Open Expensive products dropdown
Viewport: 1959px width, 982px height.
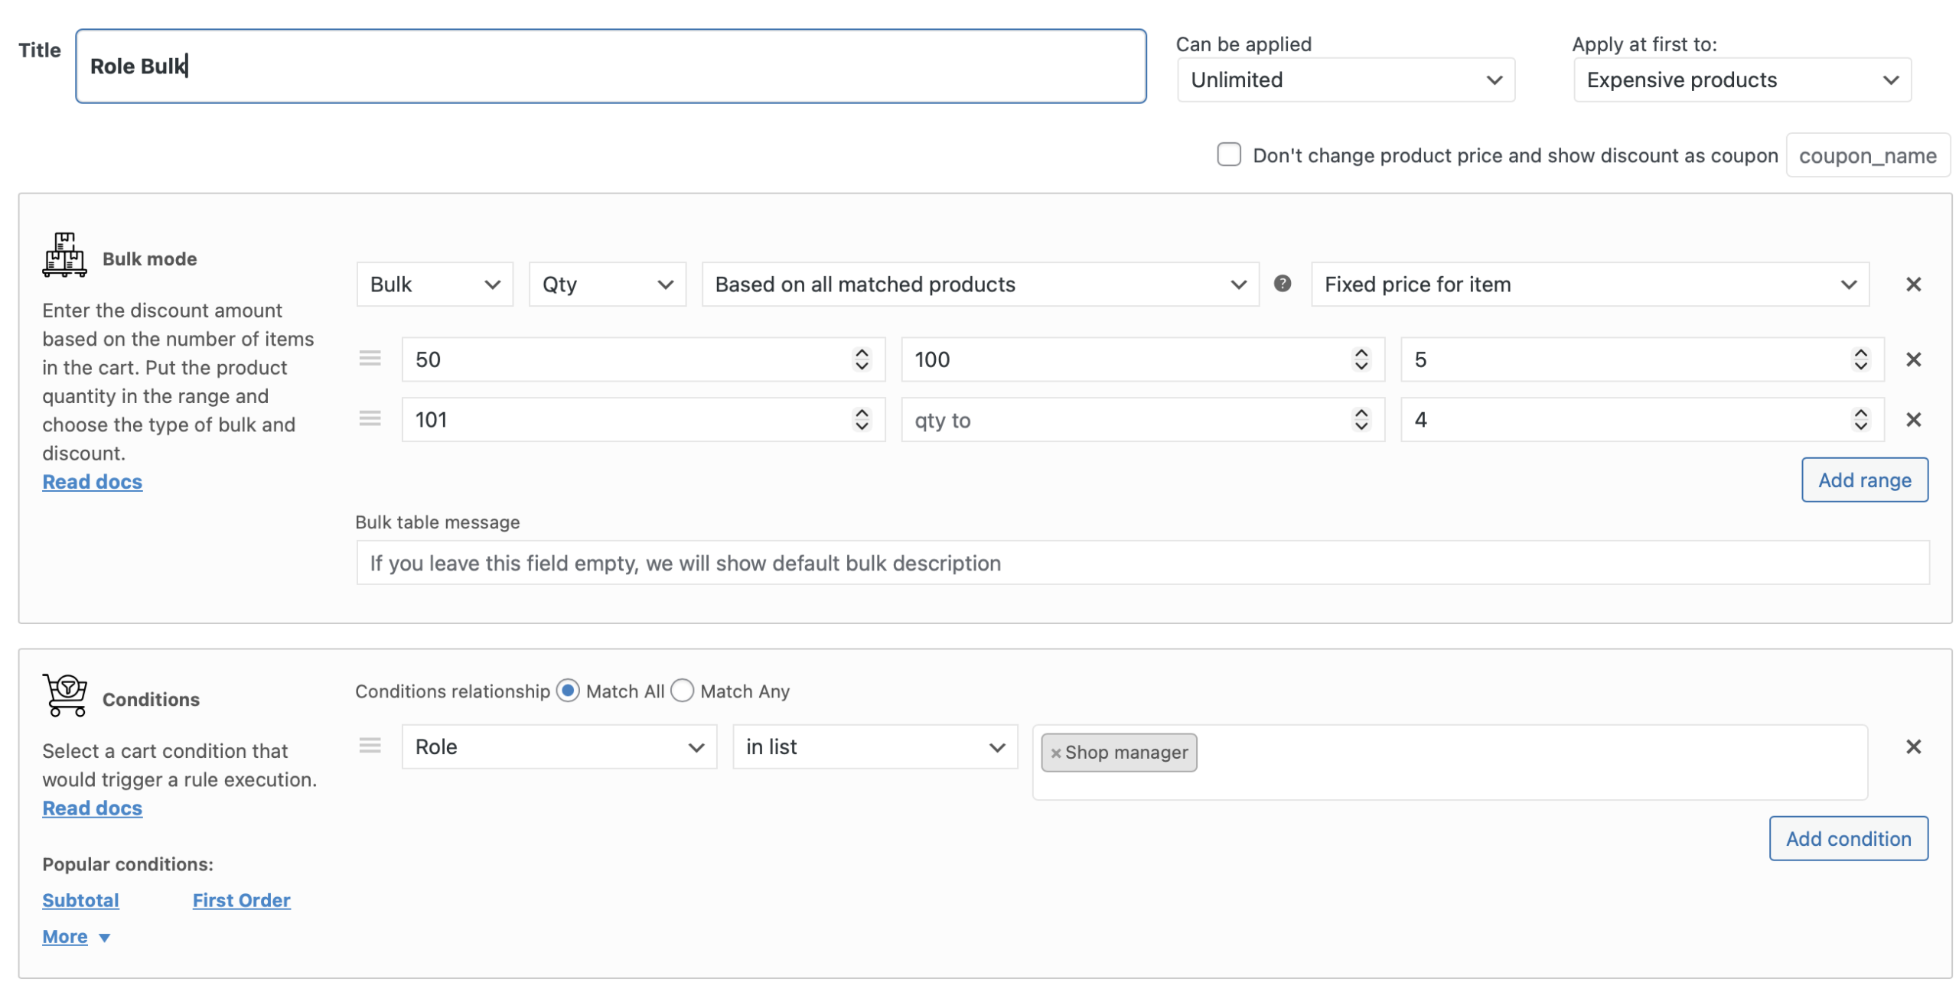(1742, 80)
